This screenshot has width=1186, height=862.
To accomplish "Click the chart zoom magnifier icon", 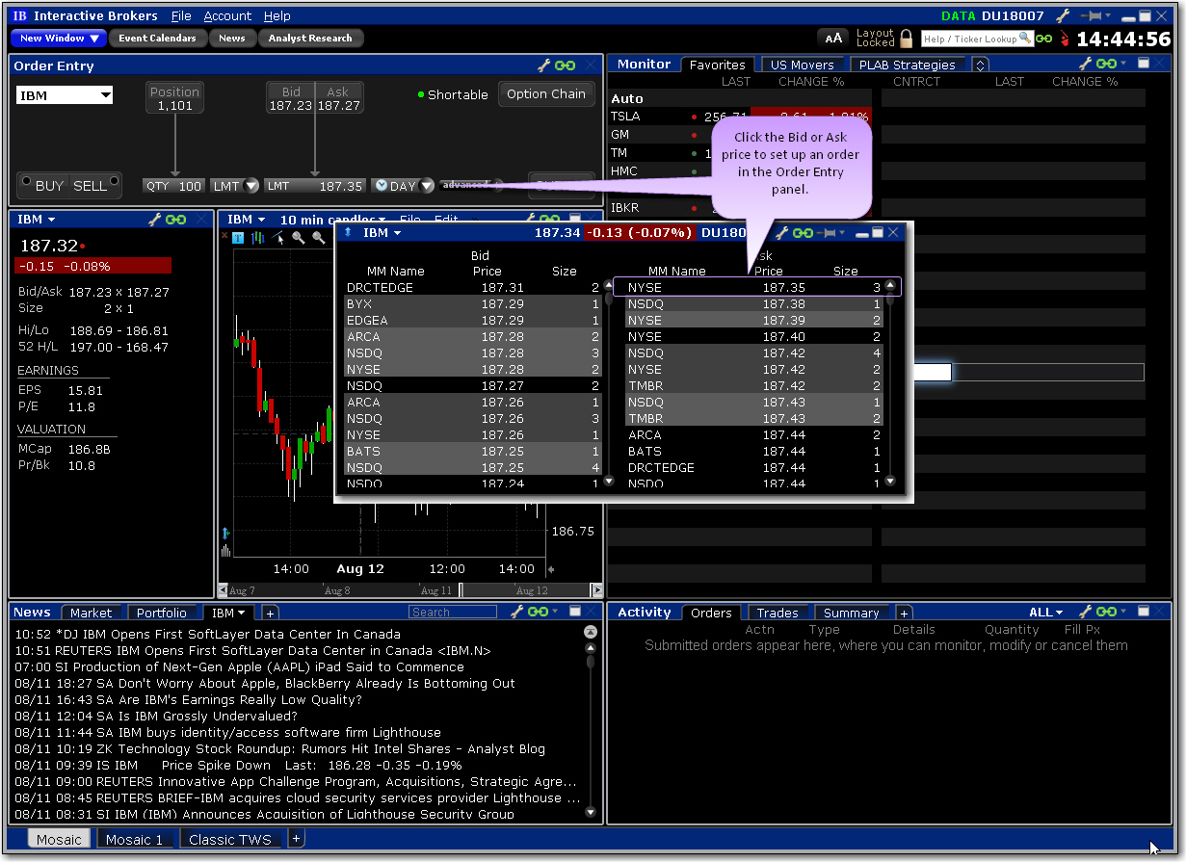I will (x=299, y=237).
